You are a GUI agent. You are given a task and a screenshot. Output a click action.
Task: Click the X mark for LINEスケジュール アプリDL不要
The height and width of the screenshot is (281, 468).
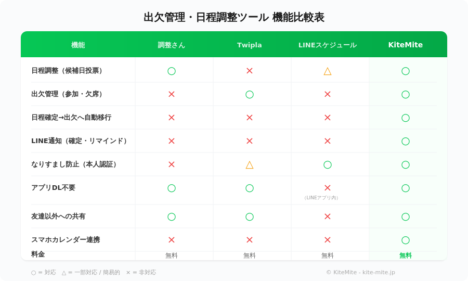328,188
